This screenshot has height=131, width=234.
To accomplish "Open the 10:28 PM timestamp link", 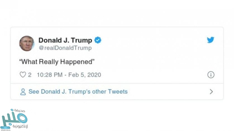I will [x=49, y=75].
